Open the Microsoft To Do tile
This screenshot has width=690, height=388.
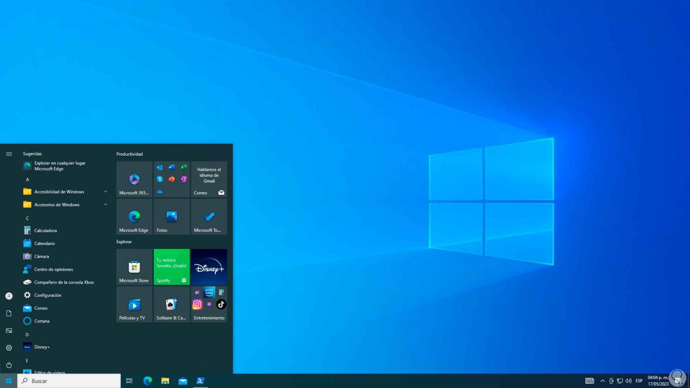209,217
